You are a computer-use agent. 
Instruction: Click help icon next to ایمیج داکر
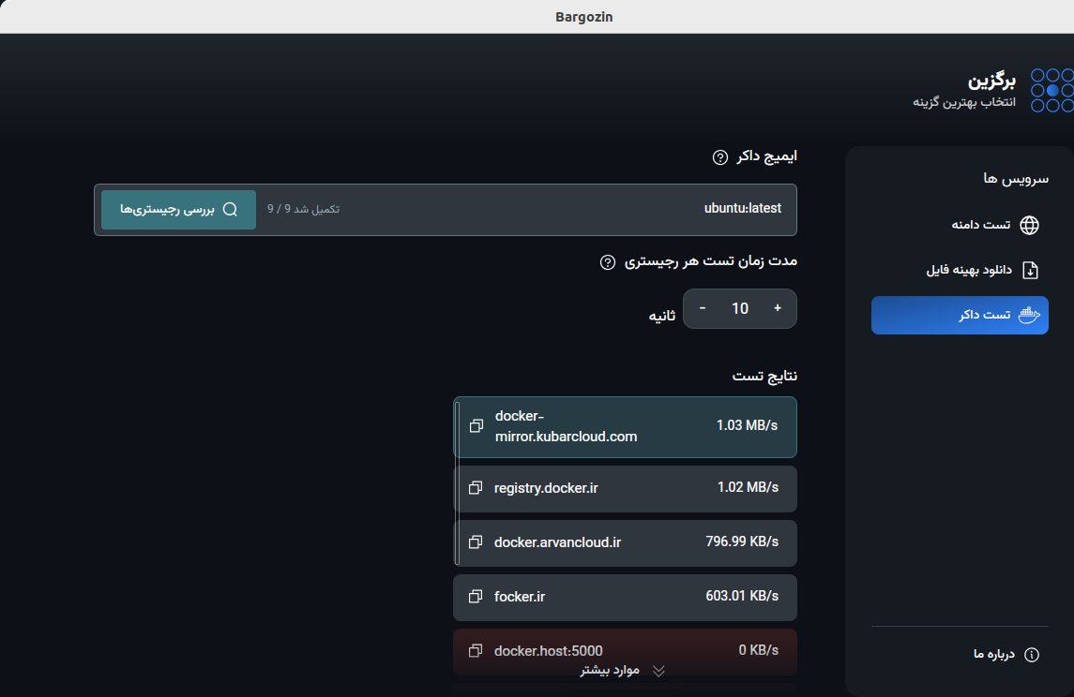point(719,157)
